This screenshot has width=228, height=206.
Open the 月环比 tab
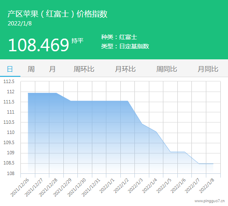[x=125, y=69]
